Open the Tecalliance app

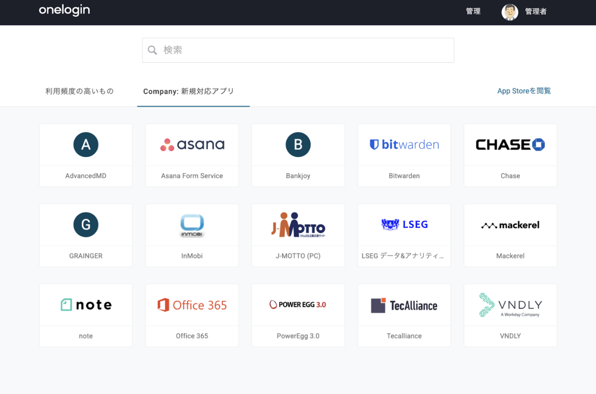[x=404, y=315]
